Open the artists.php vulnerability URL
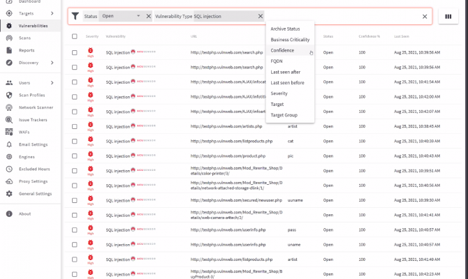Viewport: 468px width, 279px height. point(226,126)
